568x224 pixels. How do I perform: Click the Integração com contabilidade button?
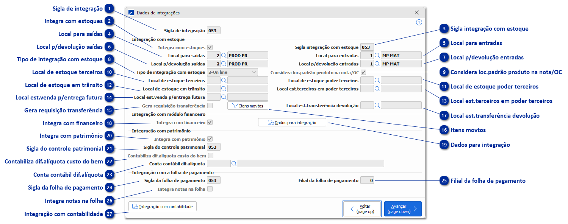tap(162, 206)
